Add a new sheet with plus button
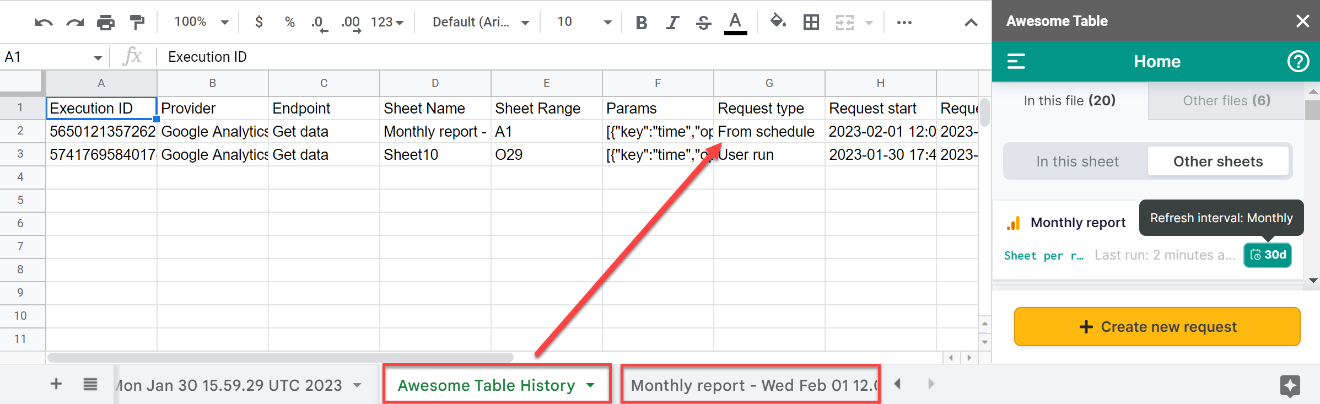Screen dimensions: 1320x404 click(x=56, y=384)
